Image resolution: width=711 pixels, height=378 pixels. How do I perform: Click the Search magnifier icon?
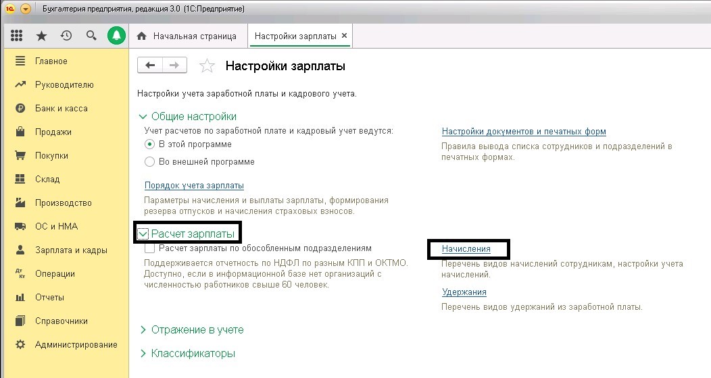(x=91, y=36)
